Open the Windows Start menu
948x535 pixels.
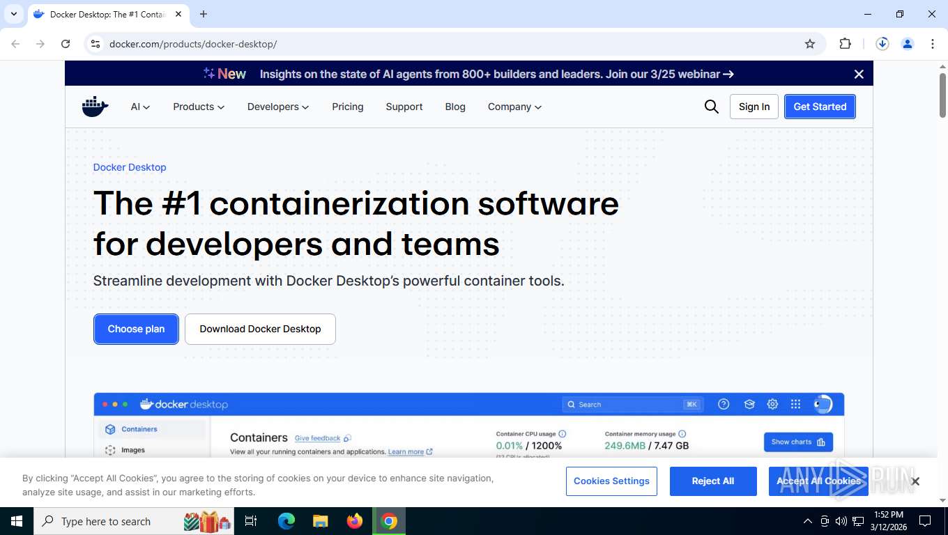click(16, 521)
